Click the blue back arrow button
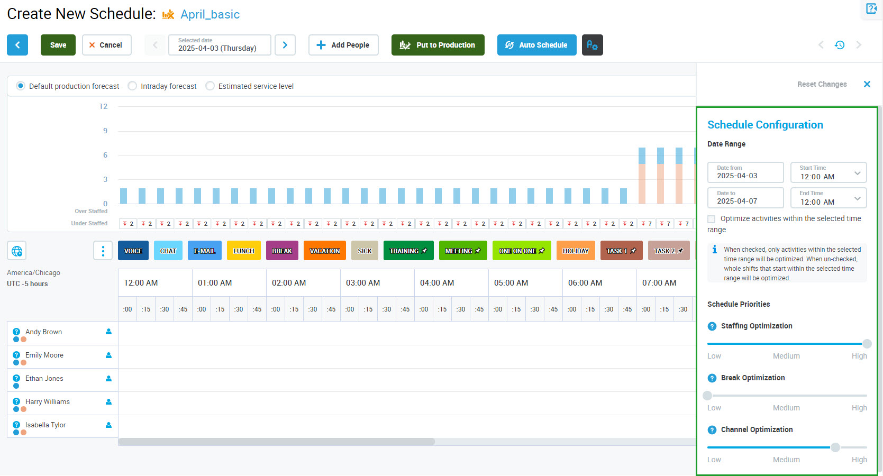The image size is (883, 476). point(17,45)
